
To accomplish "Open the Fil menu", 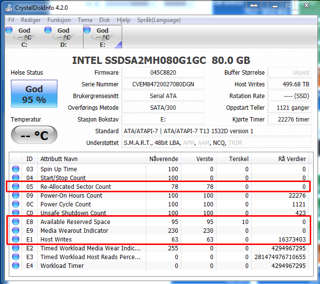I will [x=11, y=20].
